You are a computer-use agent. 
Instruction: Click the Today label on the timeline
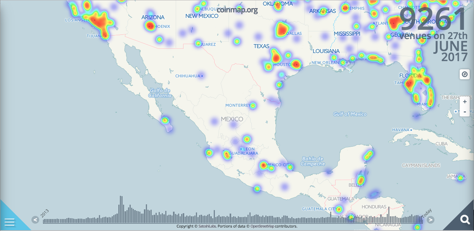tap(427, 213)
